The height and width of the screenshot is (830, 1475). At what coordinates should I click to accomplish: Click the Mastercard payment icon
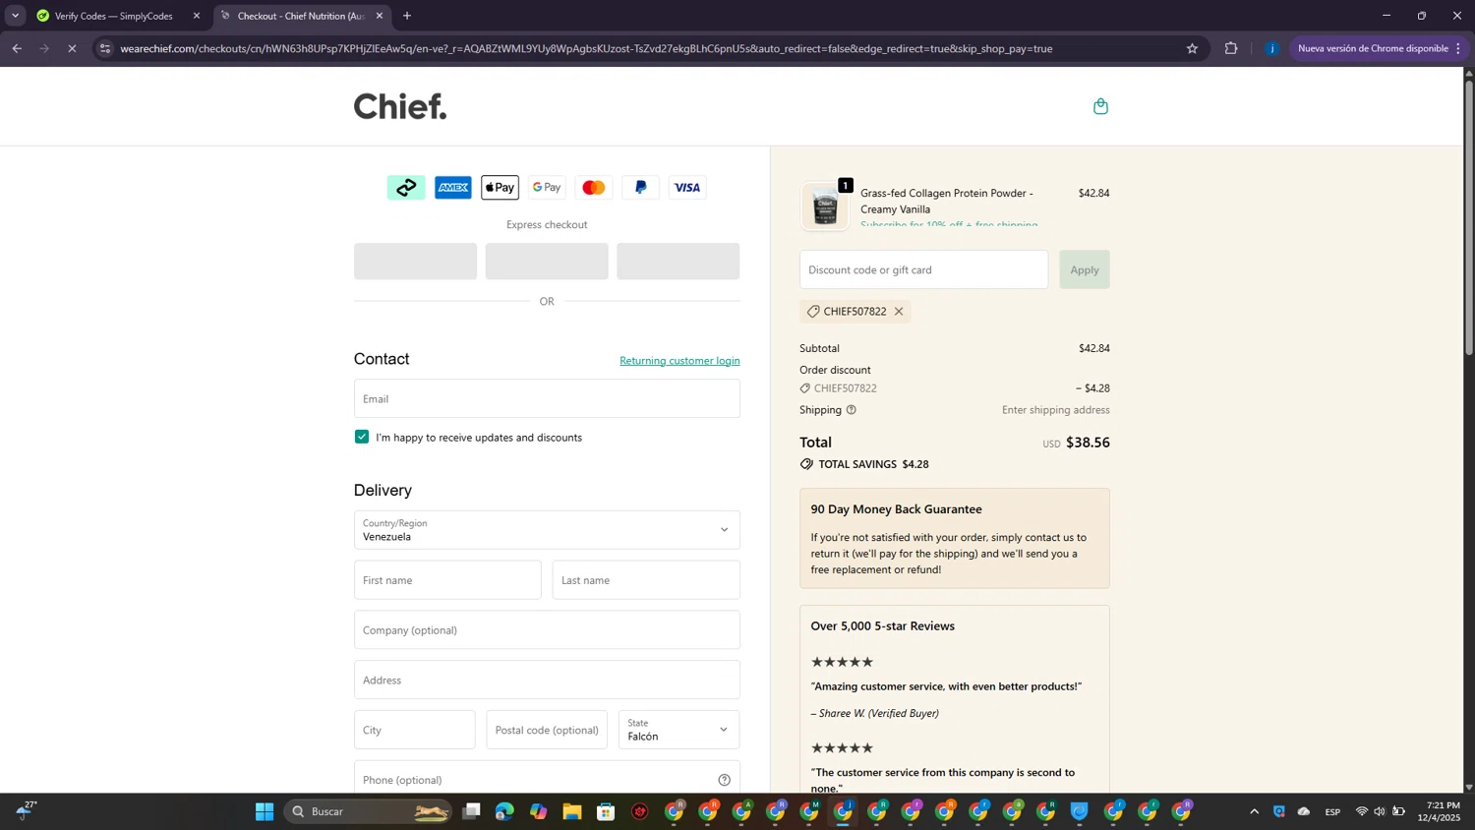tap(594, 188)
